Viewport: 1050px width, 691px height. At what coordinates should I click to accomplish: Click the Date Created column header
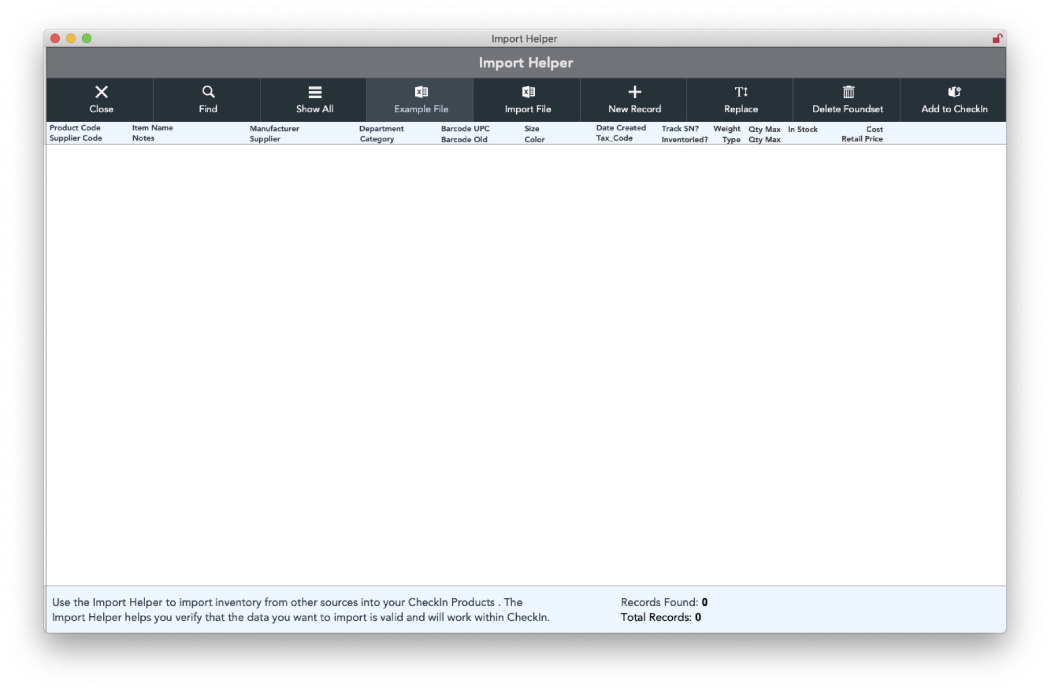click(x=621, y=128)
